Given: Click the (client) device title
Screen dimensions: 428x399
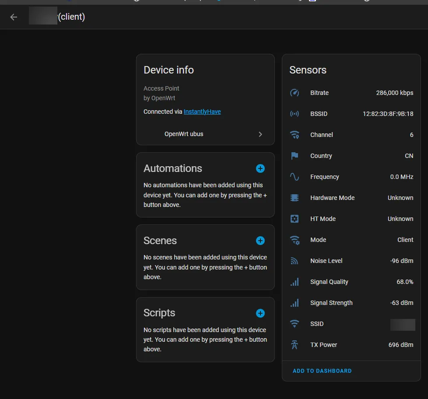Looking at the screenshot, I should coord(71,17).
